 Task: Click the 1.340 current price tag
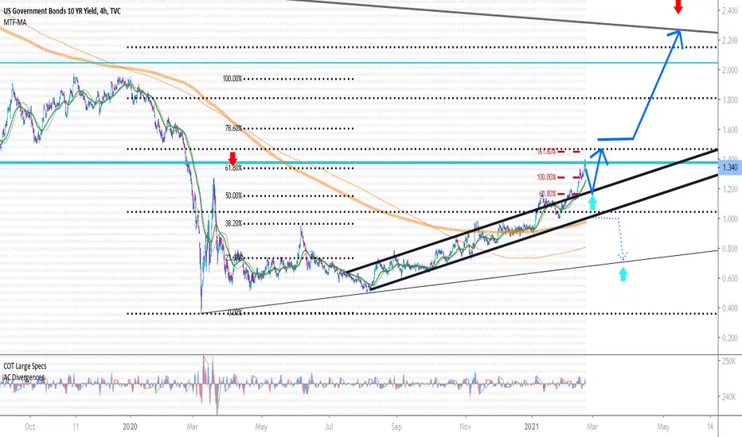click(x=730, y=168)
